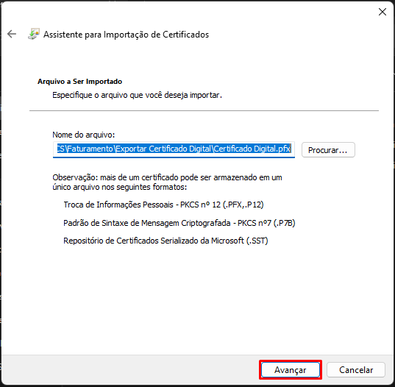Click the Especifique o arquivo instruction text
The height and width of the screenshot is (387, 395).
point(137,95)
